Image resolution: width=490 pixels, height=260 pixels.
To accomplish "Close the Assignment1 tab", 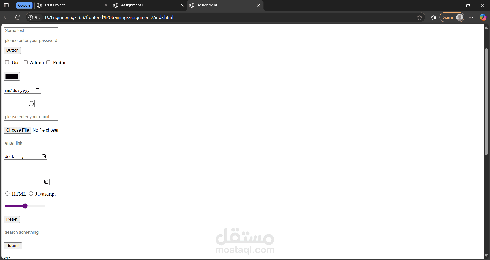I will (182, 5).
